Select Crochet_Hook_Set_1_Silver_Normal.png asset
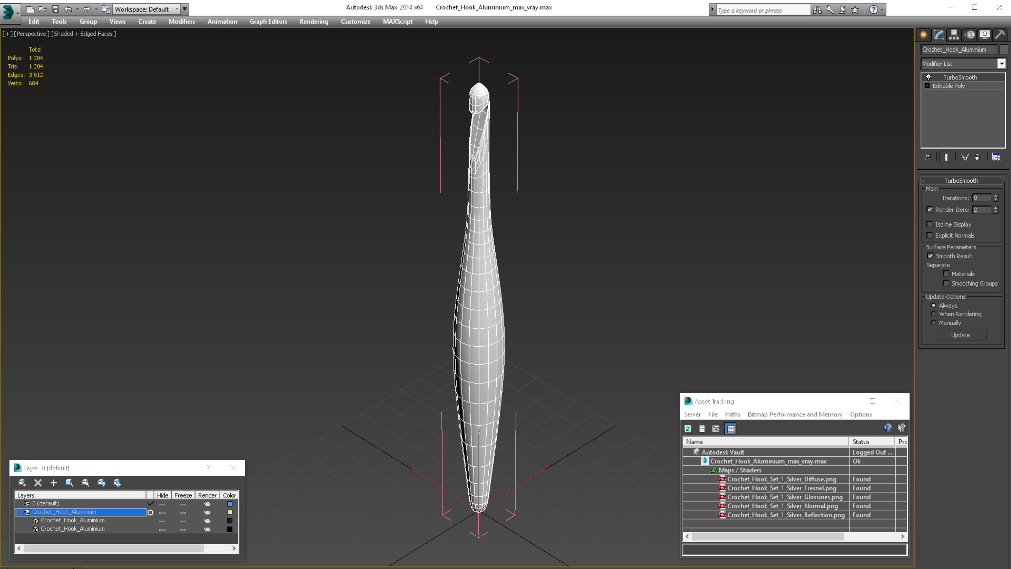This screenshot has width=1011, height=569. point(782,506)
